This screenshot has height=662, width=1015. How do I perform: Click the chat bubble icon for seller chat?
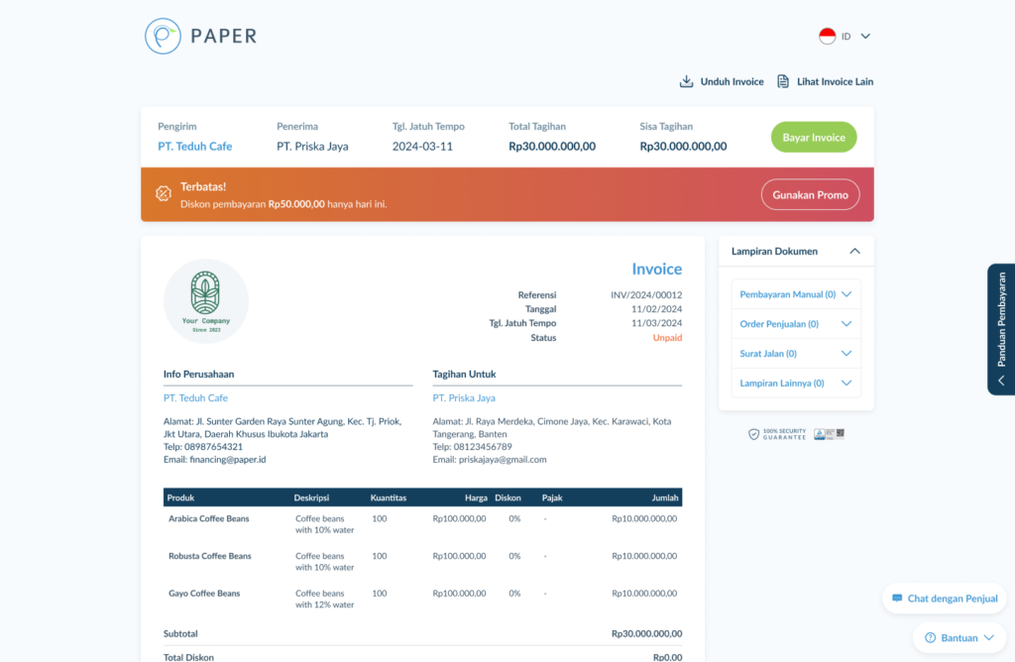[897, 599]
